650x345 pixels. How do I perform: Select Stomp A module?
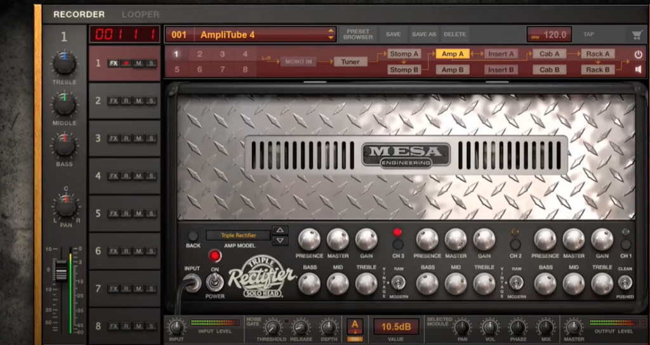pyautogui.click(x=404, y=54)
